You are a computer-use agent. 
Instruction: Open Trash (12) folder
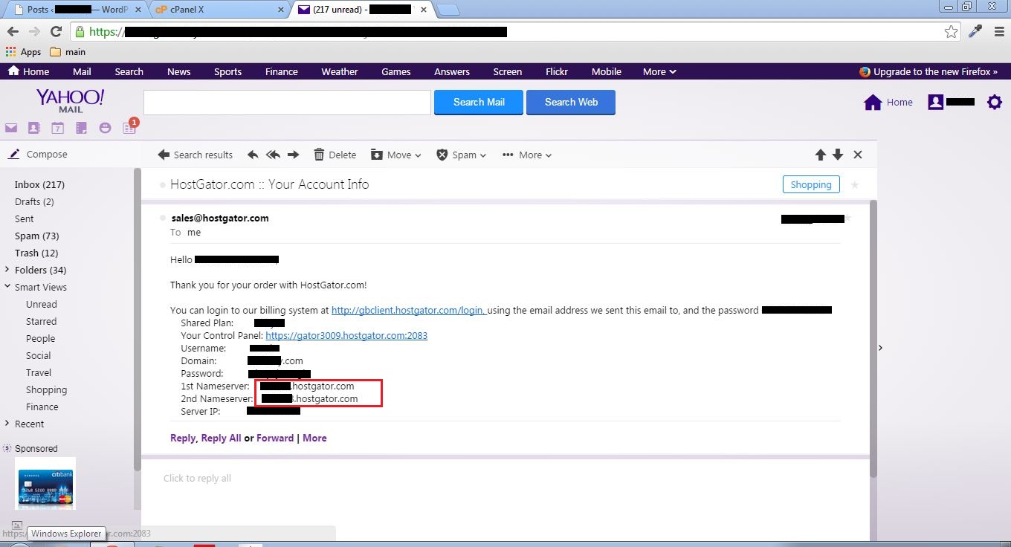pyautogui.click(x=36, y=253)
